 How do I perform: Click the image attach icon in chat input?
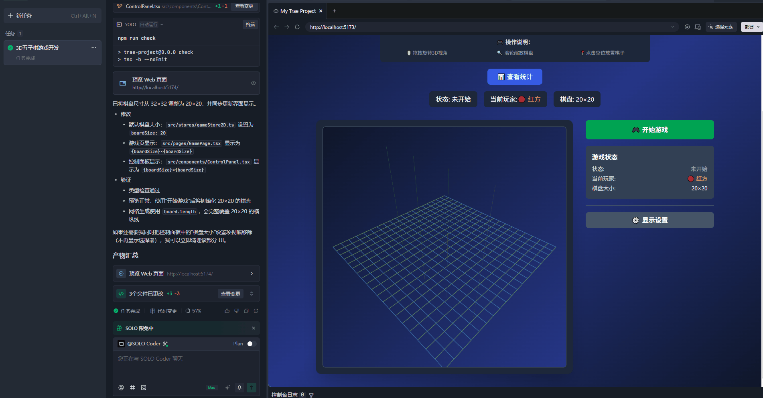point(144,388)
